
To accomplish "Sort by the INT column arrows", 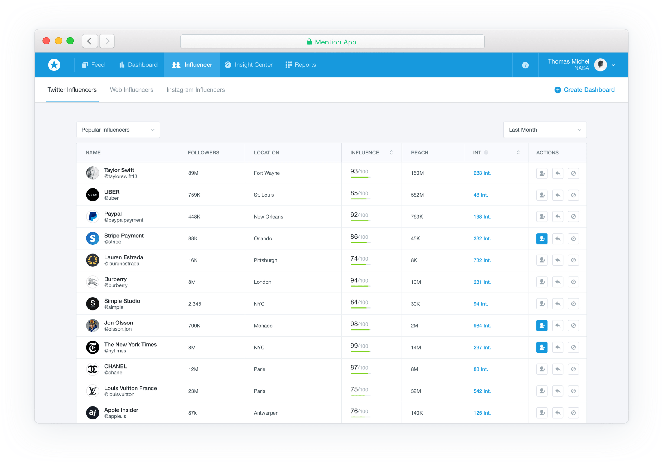I will (x=518, y=152).
